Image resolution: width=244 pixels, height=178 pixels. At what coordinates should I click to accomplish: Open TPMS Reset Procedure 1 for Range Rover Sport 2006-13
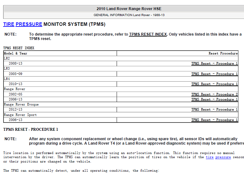point(214,120)
